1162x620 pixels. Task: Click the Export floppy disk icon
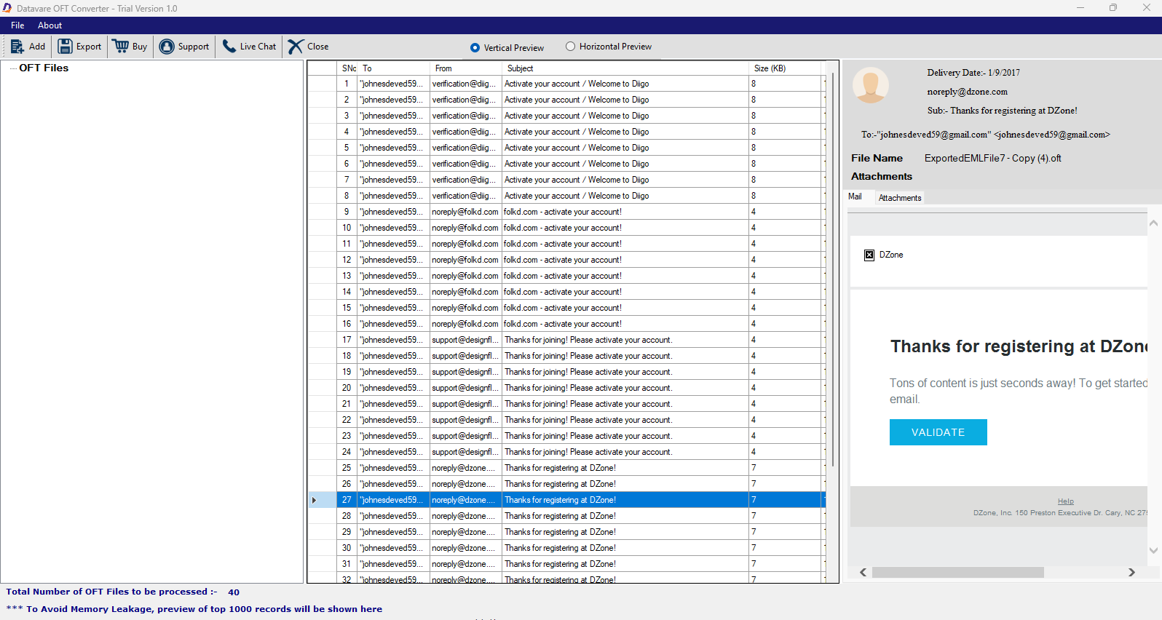pyautogui.click(x=65, y=47)
